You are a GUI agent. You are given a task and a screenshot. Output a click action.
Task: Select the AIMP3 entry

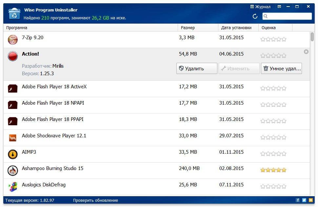(157, 154)
